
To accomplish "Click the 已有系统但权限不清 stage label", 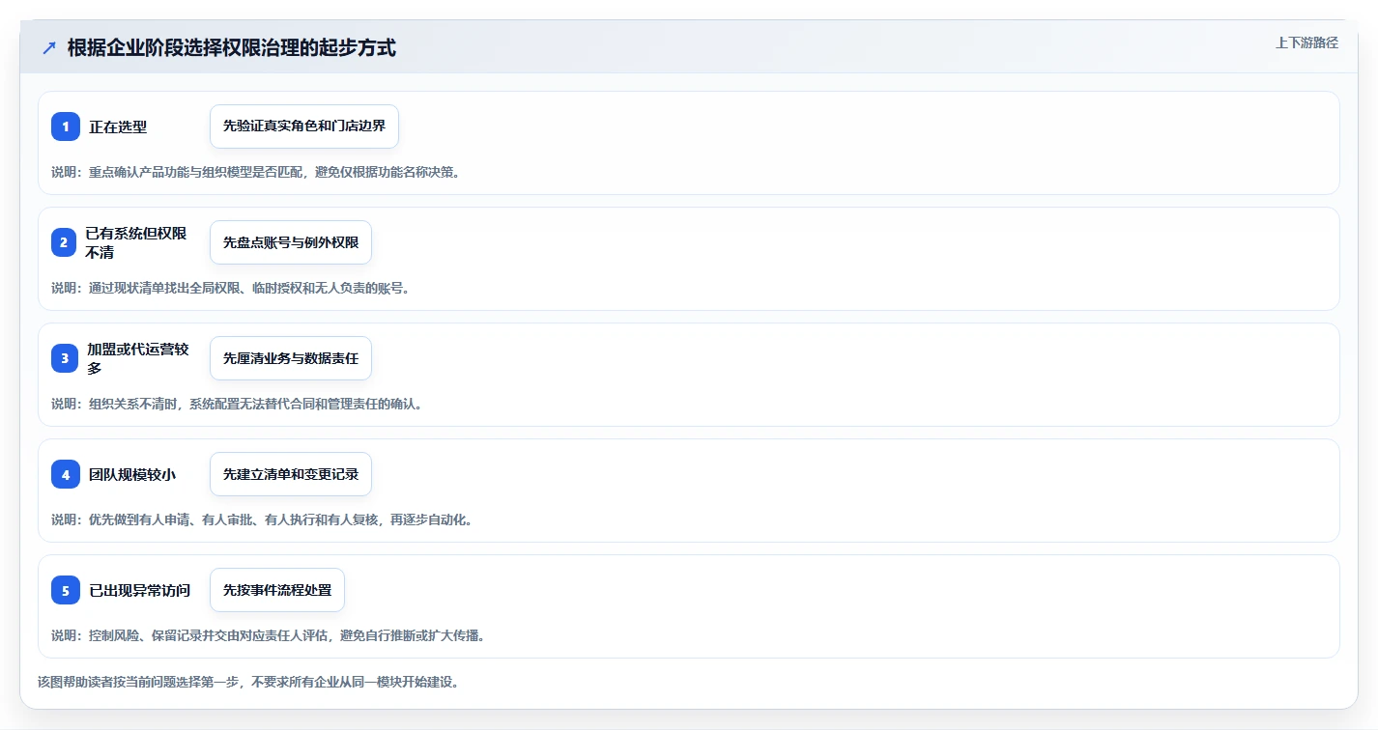I will pos(135,242).
